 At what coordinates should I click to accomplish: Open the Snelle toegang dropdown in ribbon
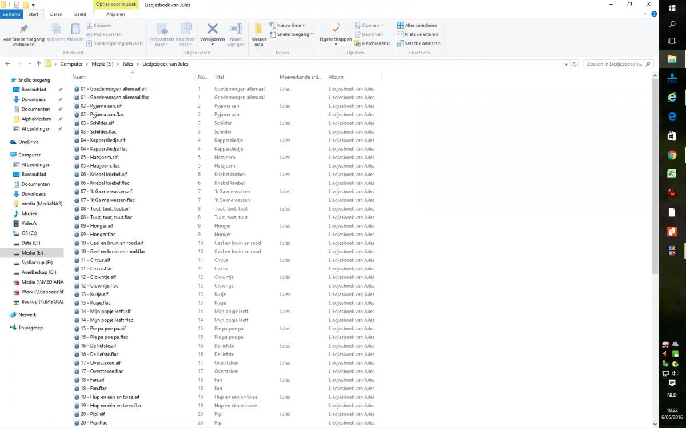click(294, 34)
